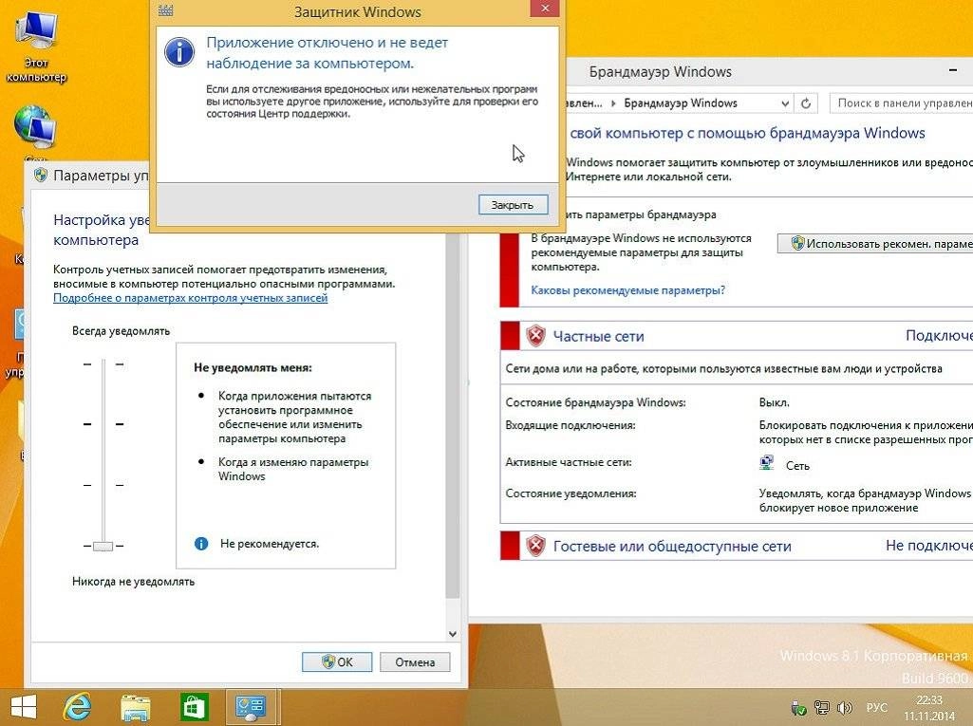Click the red shield beside Гостевые или общедоступные сети
The height and width of the screenshot is (726, 973).
coord(534,546)
